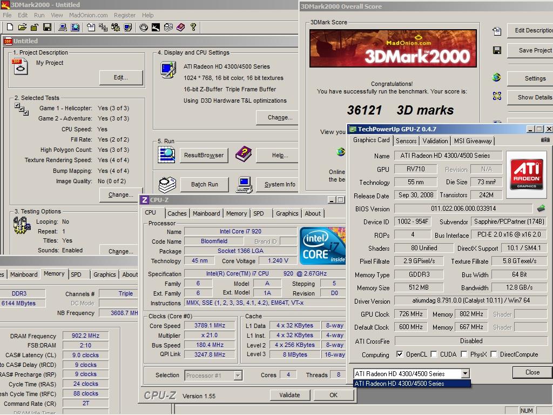The width and height of the screenshot is (553, 415).
Task: Click the globe icon beside Settings
Action: click(x=497, y=77)
